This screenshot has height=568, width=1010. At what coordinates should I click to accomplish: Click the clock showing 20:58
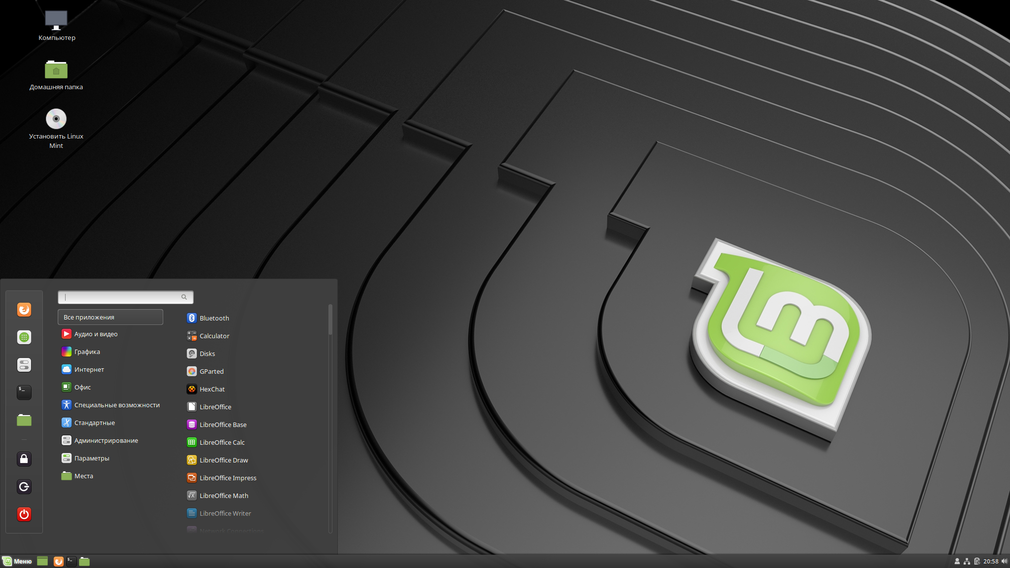990,561
